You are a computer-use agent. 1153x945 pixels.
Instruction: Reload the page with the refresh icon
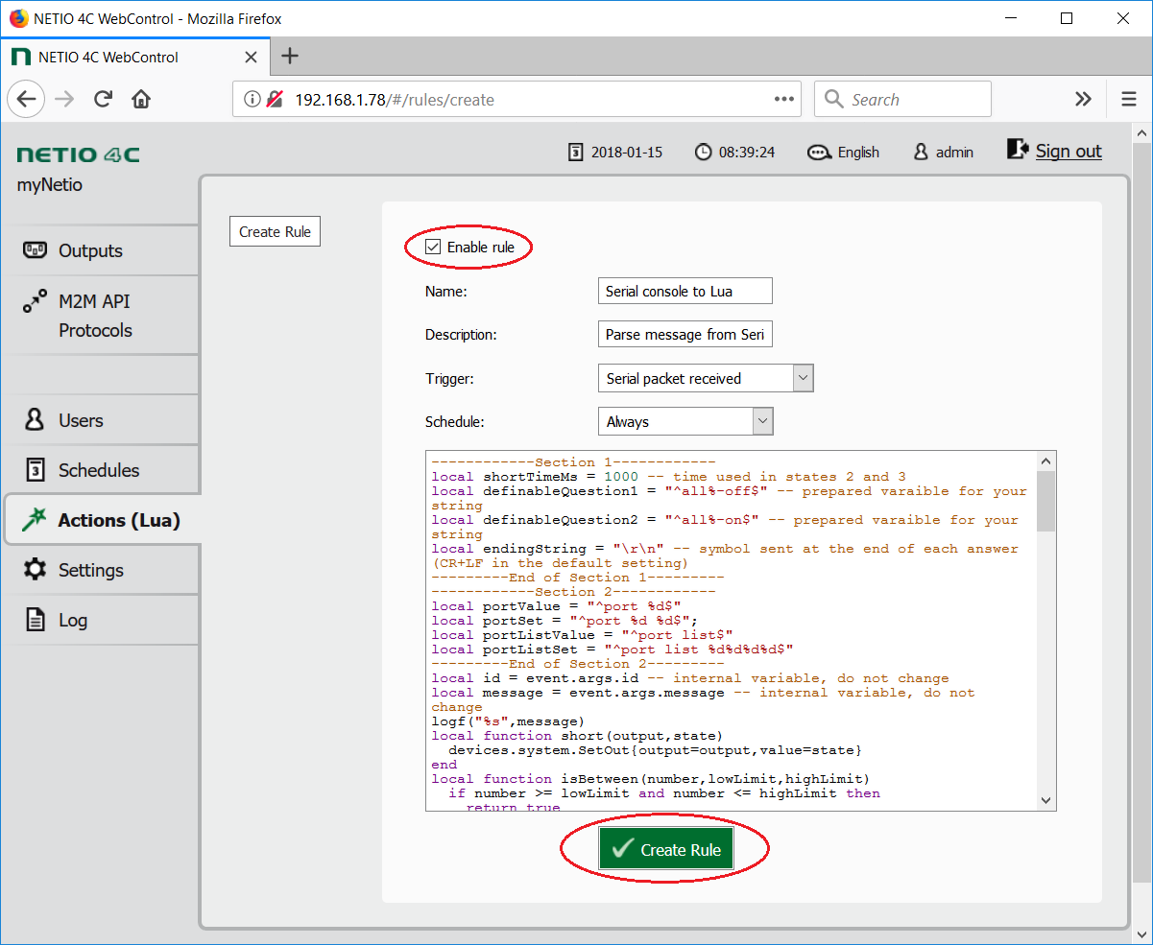tap(104, 99)
